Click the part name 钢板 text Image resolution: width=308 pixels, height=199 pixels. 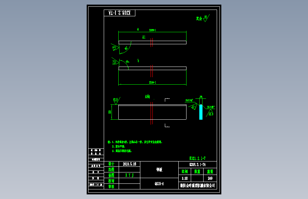coord(159,170)
